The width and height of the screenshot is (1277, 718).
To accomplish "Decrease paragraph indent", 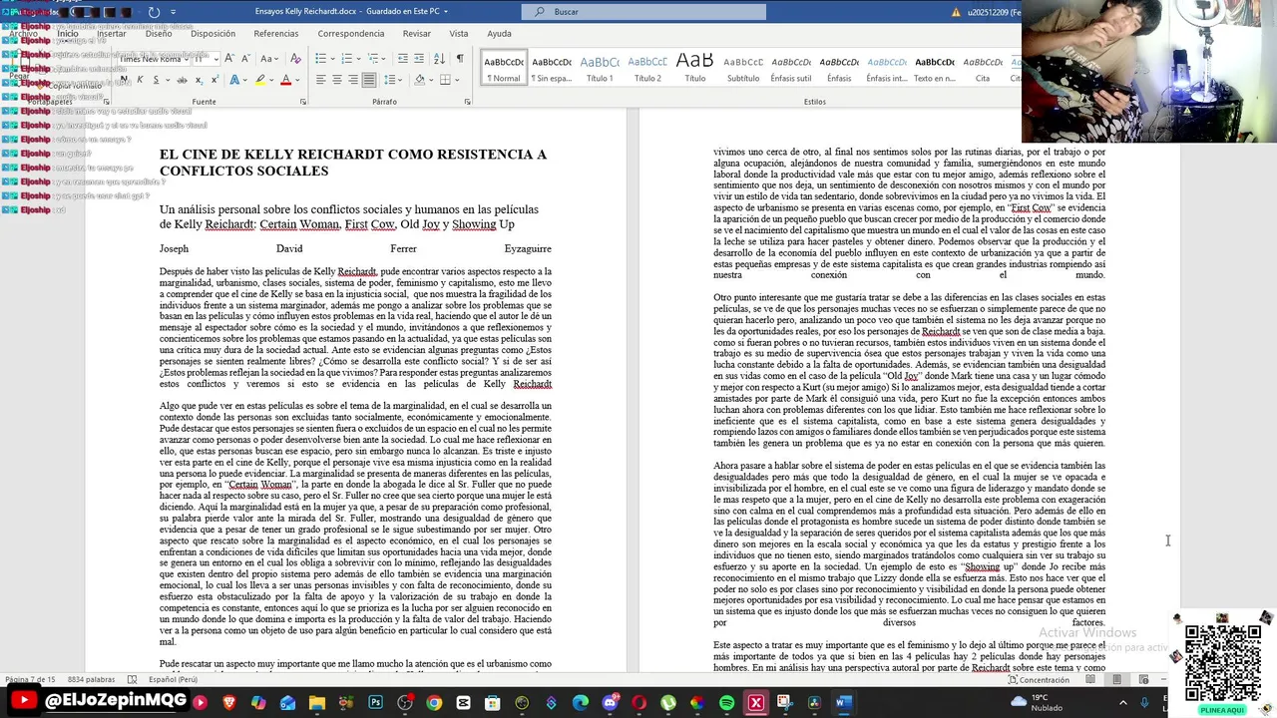I will (x=402, y=58).
